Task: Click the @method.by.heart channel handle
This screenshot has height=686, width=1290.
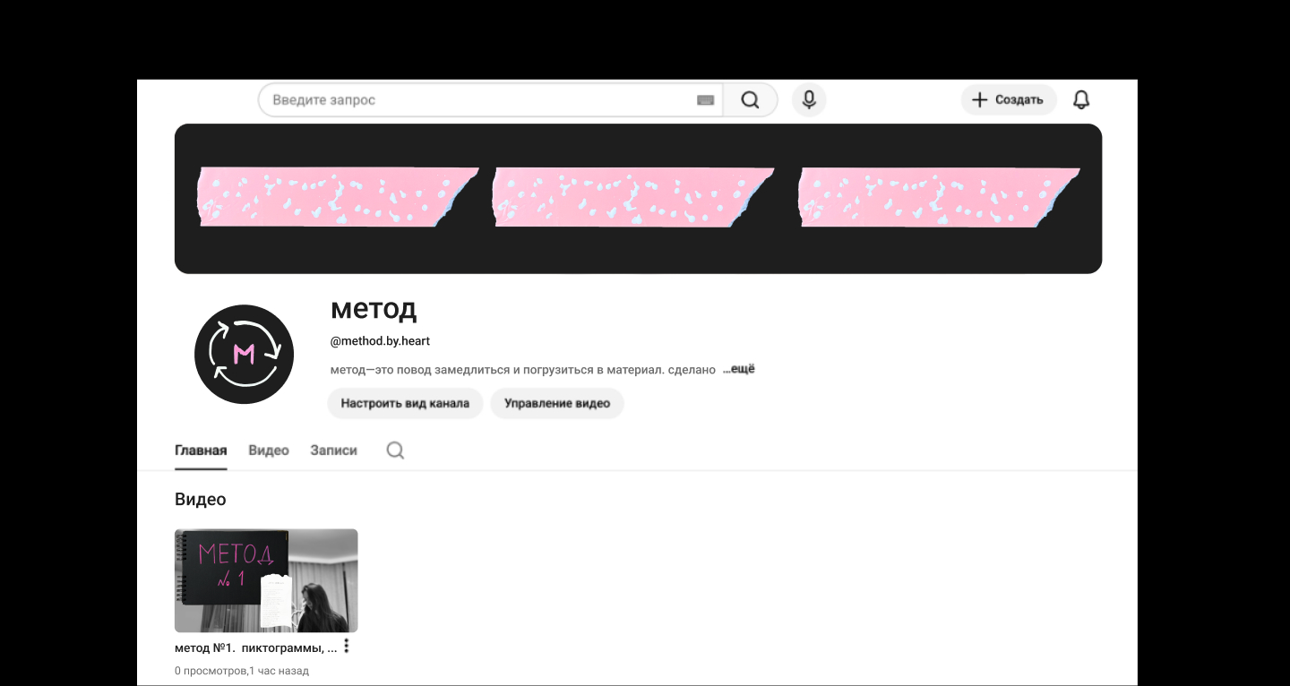Action: click(x=381, y=341)
